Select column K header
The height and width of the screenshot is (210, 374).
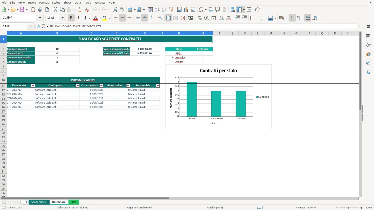(x=245, y=33)
